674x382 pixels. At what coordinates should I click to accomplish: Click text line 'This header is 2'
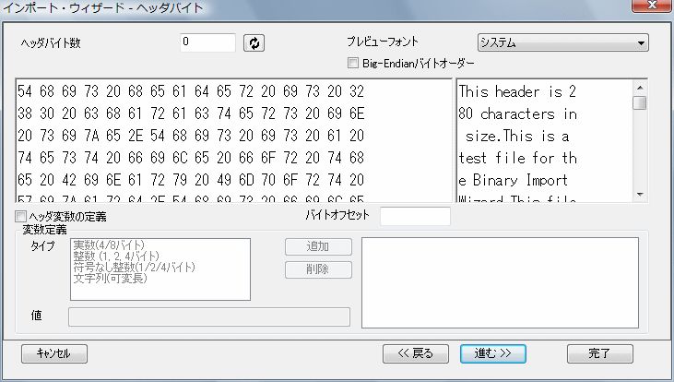click(x=517, y=91)
